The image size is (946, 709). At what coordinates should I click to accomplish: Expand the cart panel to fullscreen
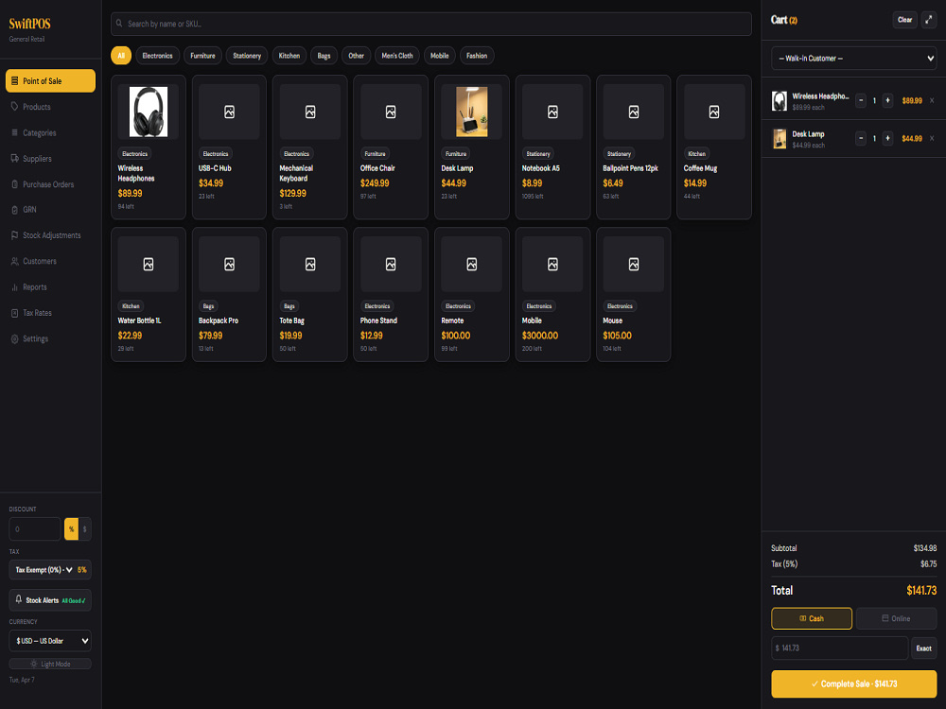point(929,20)
